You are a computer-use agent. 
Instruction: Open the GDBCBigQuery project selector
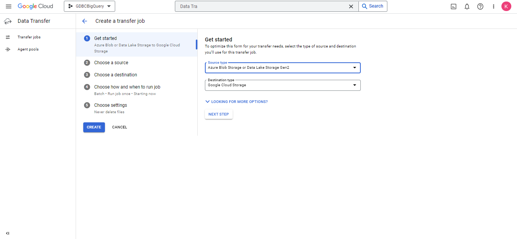tap(89, 6)
